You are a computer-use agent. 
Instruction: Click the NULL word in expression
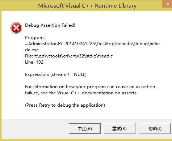click(79, 74)
